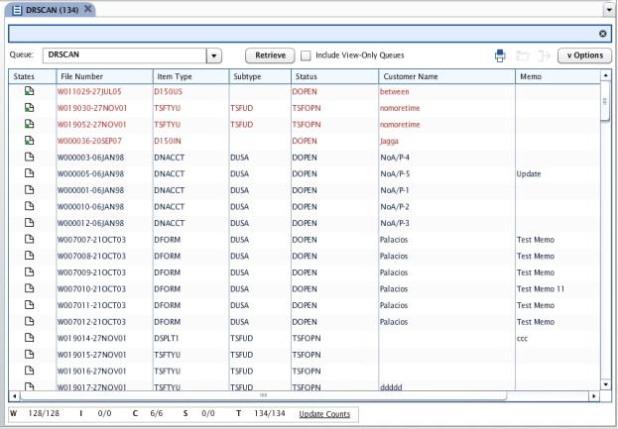Click item type DSPLTI cell

[190, 339]
